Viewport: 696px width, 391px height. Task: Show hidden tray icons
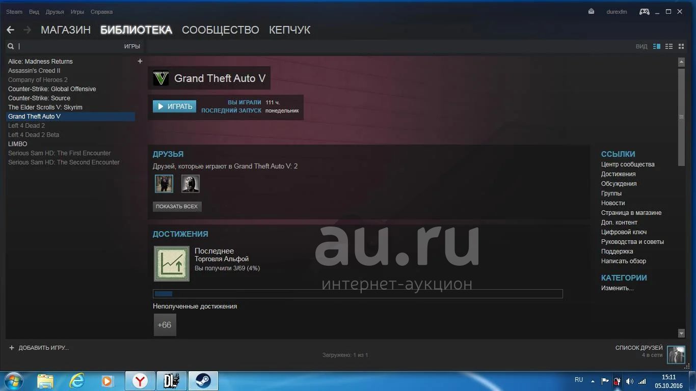coord(593,381)
